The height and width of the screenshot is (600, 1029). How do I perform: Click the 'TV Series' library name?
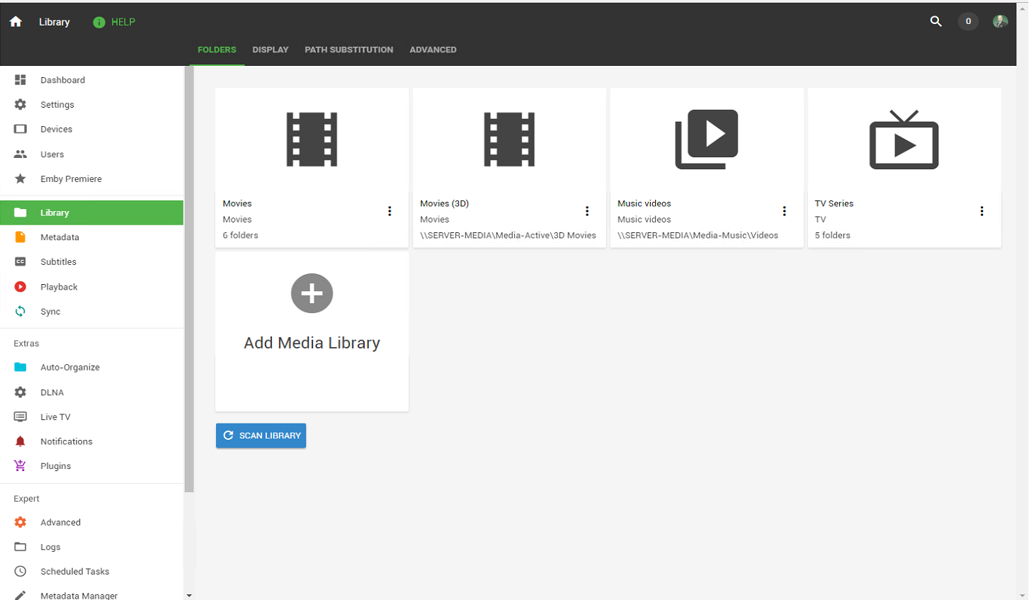[834, 203]
